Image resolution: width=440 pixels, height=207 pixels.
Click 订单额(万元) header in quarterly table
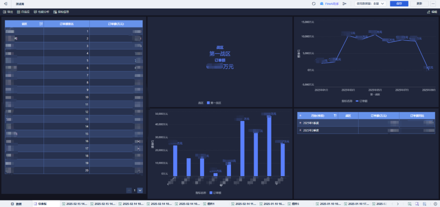[378, 115]
